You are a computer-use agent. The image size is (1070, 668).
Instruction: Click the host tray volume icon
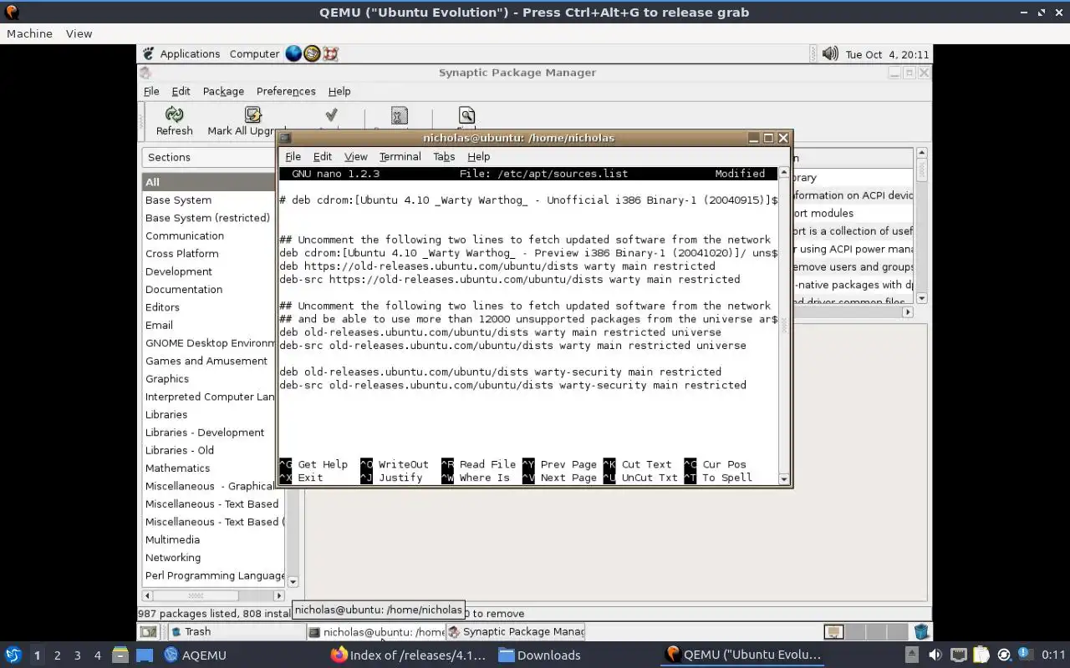point(935,655)
